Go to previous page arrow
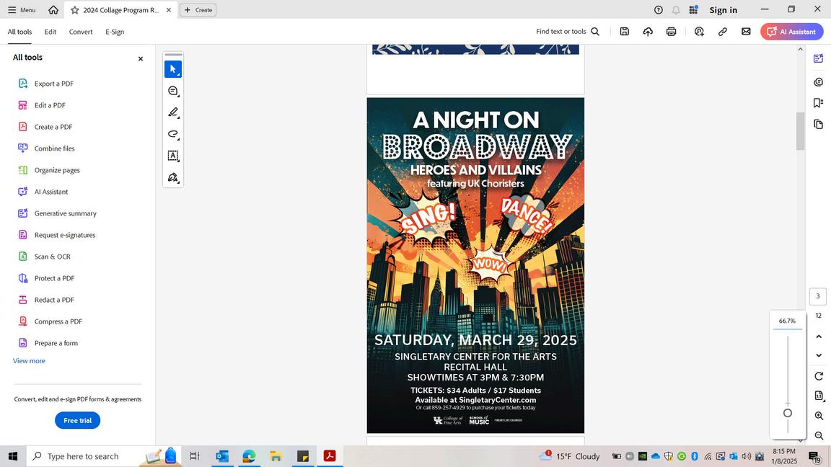Screen dimensions: 831x467 (819, 337)
